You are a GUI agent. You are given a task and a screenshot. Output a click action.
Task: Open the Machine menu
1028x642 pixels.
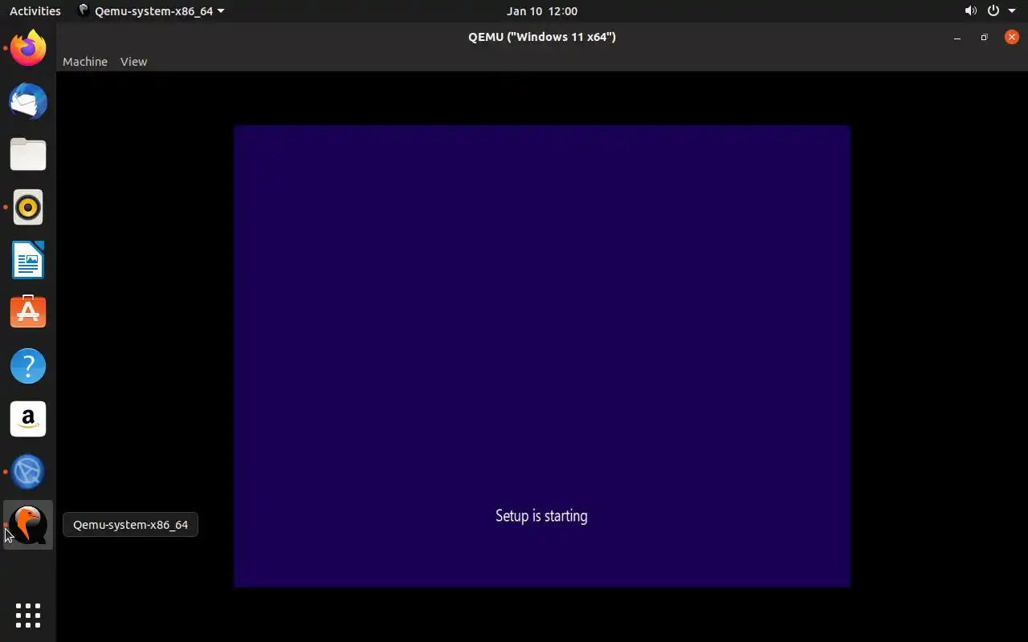point(85,62)
